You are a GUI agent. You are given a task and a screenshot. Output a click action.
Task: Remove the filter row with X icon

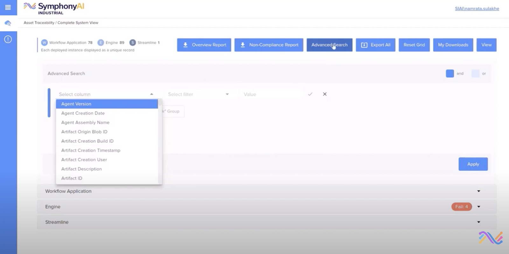coord(325,94)
